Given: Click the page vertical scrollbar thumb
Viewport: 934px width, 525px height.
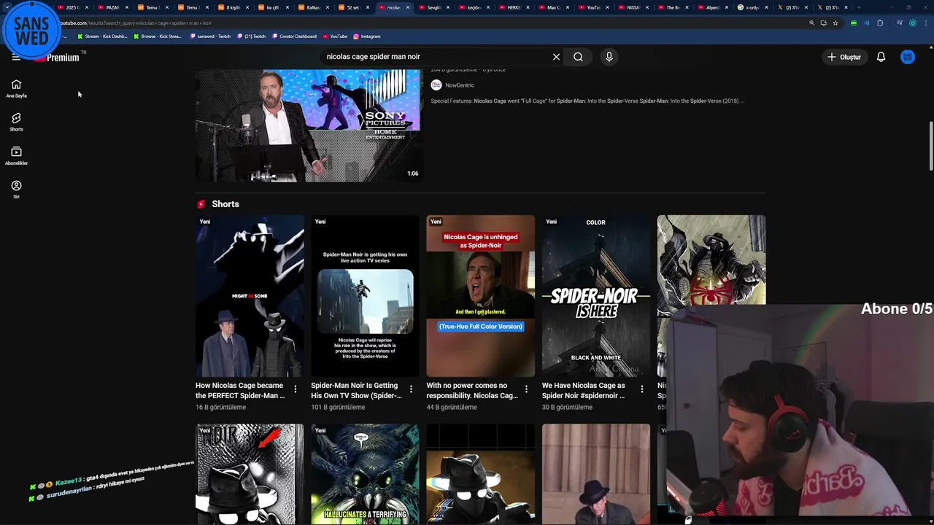Looking at the screenshot, I should (930, 146).
